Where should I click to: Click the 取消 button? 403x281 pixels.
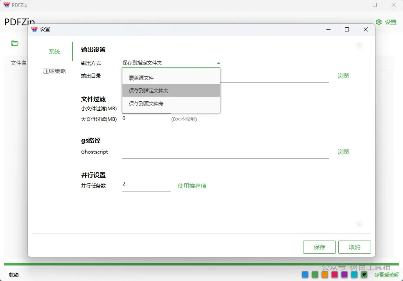point(354,247)
